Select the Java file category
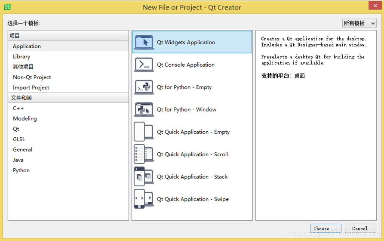Image resolution: width=384 pixels, height=241 pixels. click(68, 160)
